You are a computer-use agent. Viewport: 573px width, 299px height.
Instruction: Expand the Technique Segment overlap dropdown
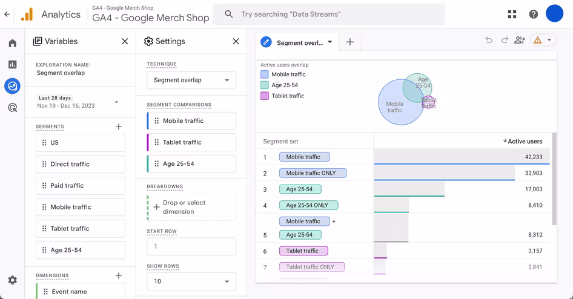pos(191,80)
